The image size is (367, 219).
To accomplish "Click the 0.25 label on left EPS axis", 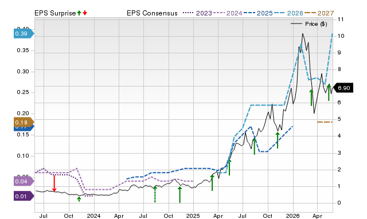I will (23, 92).
